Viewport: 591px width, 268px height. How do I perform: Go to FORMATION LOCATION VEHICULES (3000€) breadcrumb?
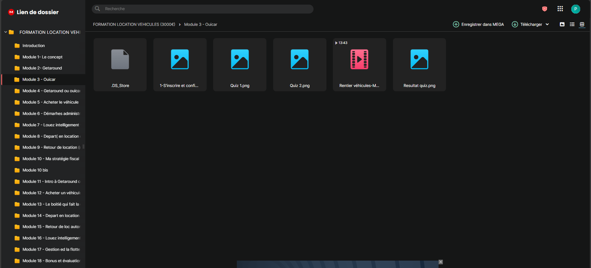tap(134, 24)
